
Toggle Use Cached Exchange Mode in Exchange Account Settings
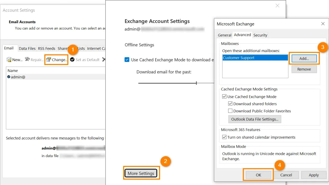127,60
